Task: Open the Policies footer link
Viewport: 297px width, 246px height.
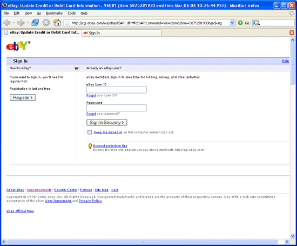Action: pos(86,190)
